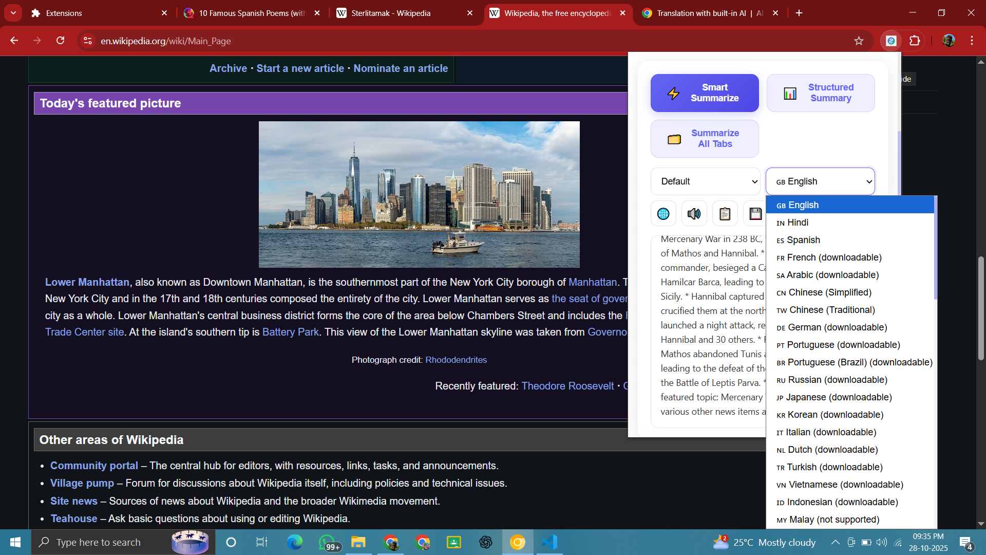986x555 pixels.
Task: Open the Extensions puzzle icon in toolbar
Action: click(x=915, y=41)
